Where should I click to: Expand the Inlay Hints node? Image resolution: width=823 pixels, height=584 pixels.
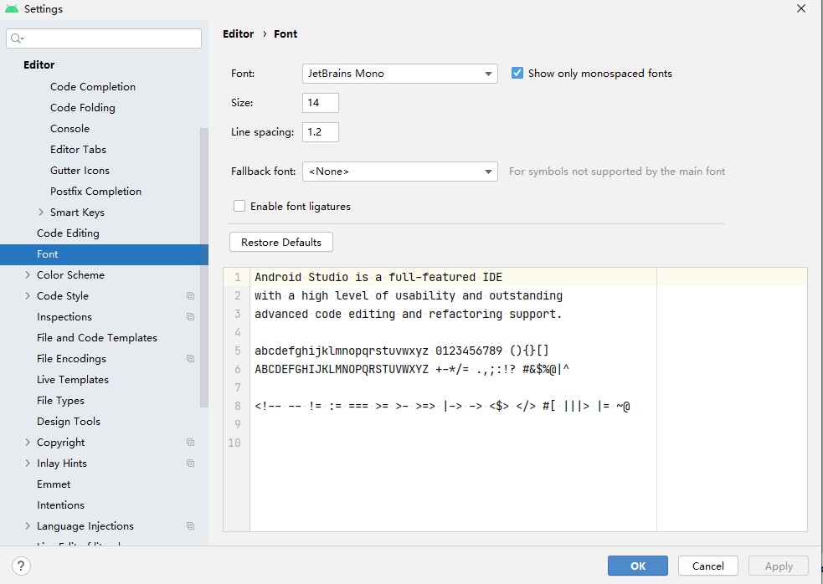click(x=28, y=464)
